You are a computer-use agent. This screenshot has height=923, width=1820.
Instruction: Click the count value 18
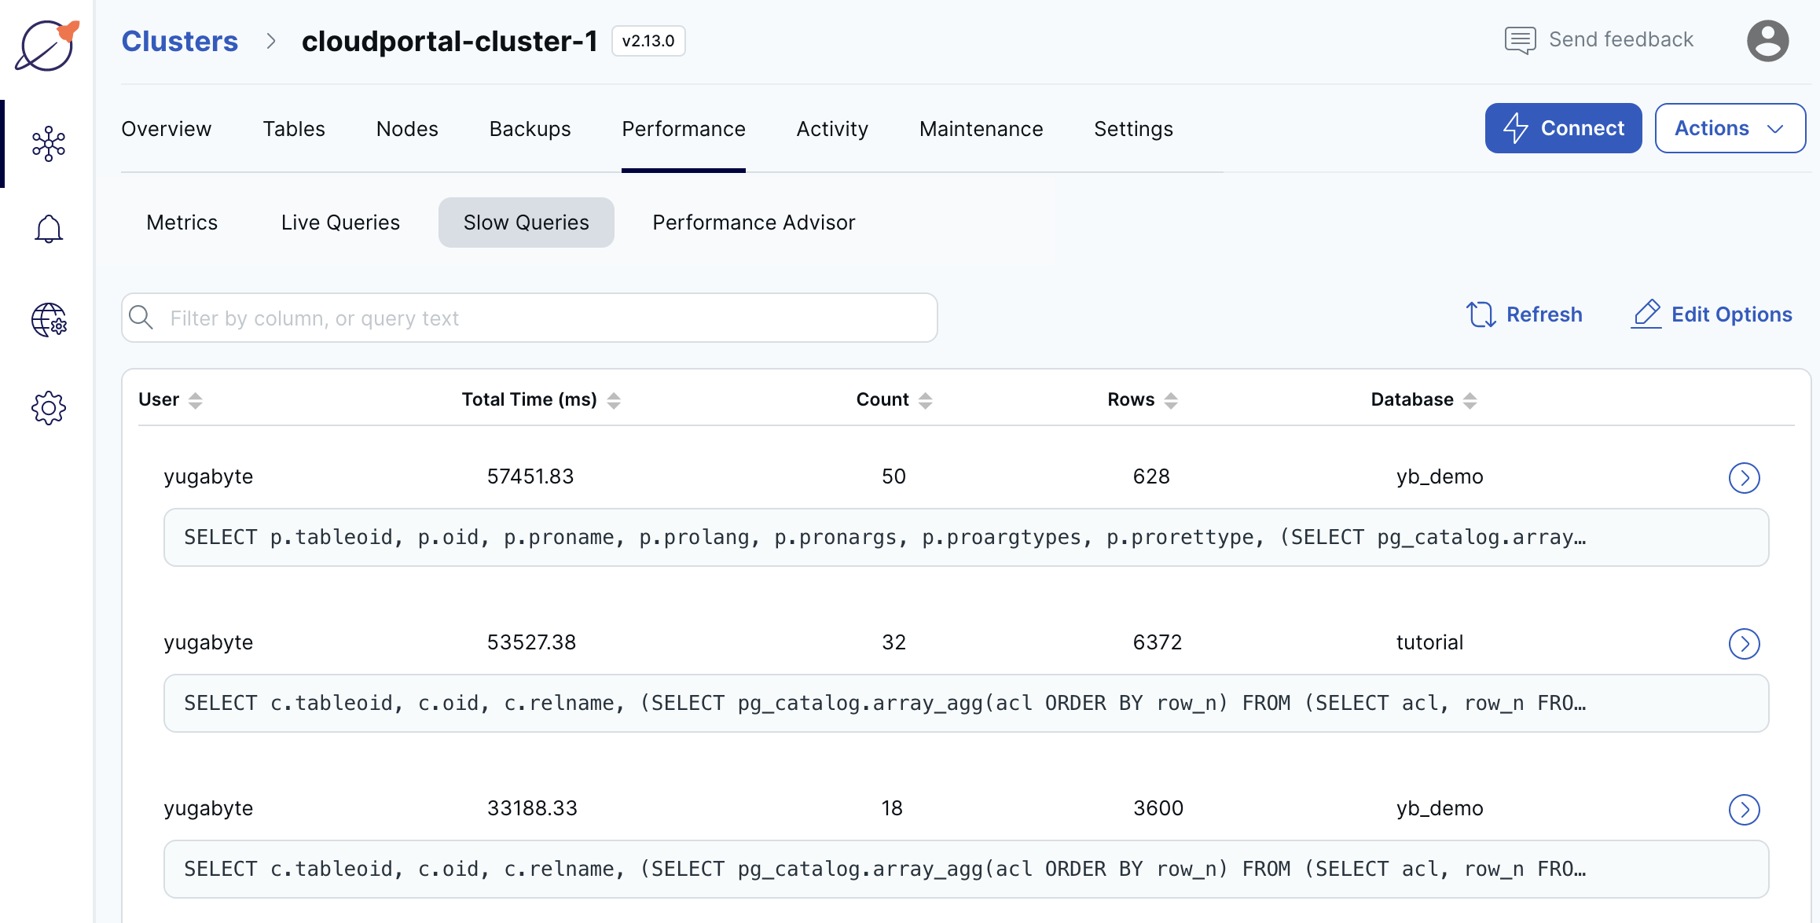892,808
